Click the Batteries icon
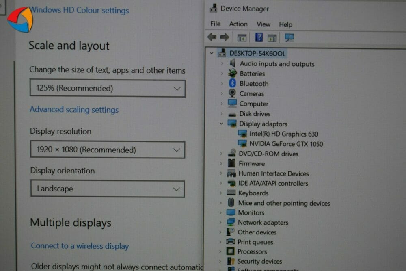The image size is (406, 271). 233,73
